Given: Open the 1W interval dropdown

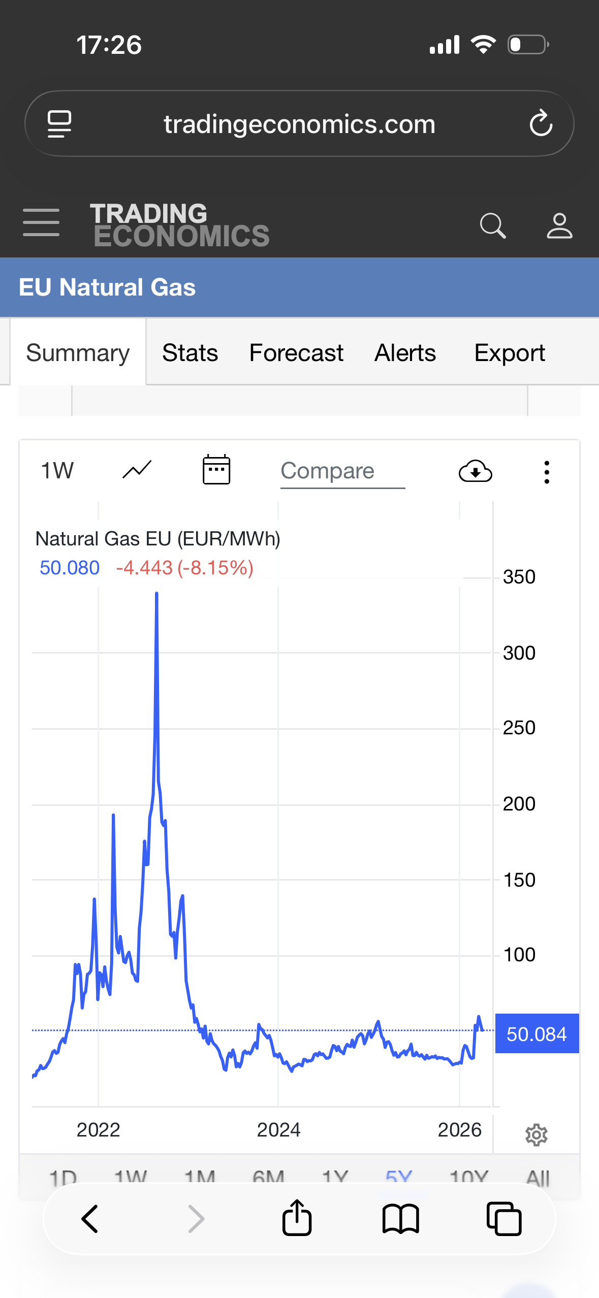Looking at the screenshot, I should point(57,471).
